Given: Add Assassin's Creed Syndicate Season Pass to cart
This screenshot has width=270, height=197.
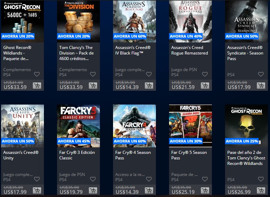Looking at the screenshot, I should [261, 86].
